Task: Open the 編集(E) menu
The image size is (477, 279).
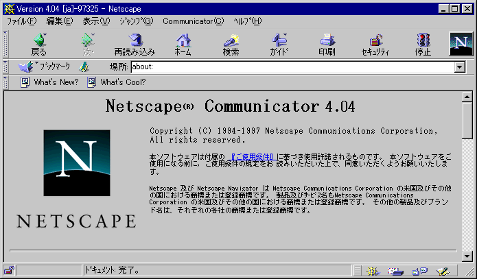Action: tap(60, 21)
